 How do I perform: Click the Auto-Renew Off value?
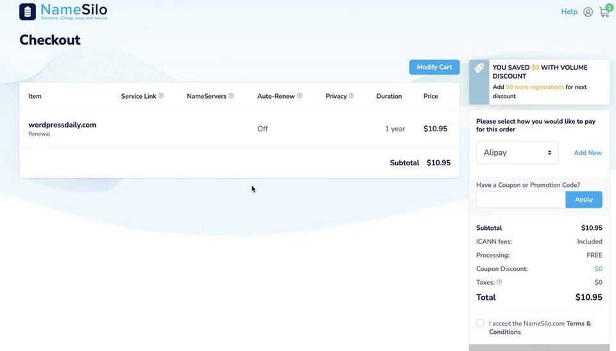coord(262,129)
